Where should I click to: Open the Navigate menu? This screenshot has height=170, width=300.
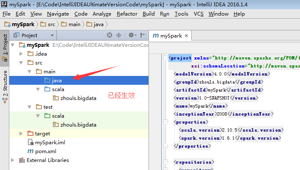click(58, 14)
